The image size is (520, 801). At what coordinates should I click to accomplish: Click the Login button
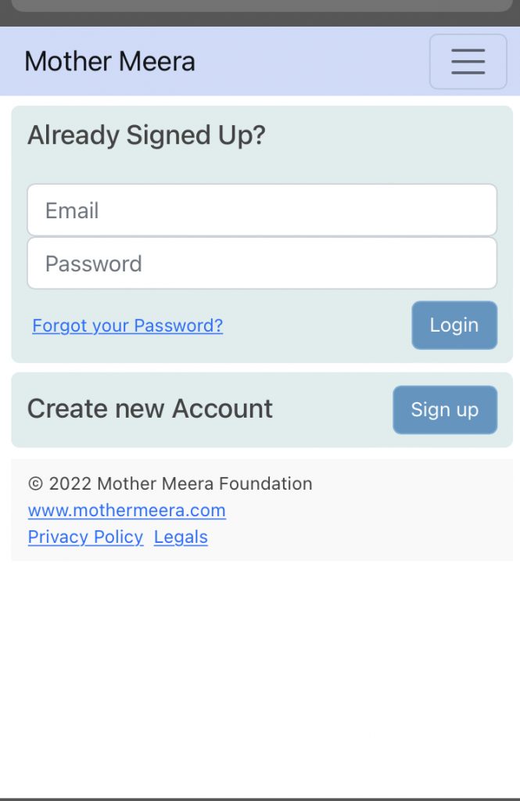(454, 325)
